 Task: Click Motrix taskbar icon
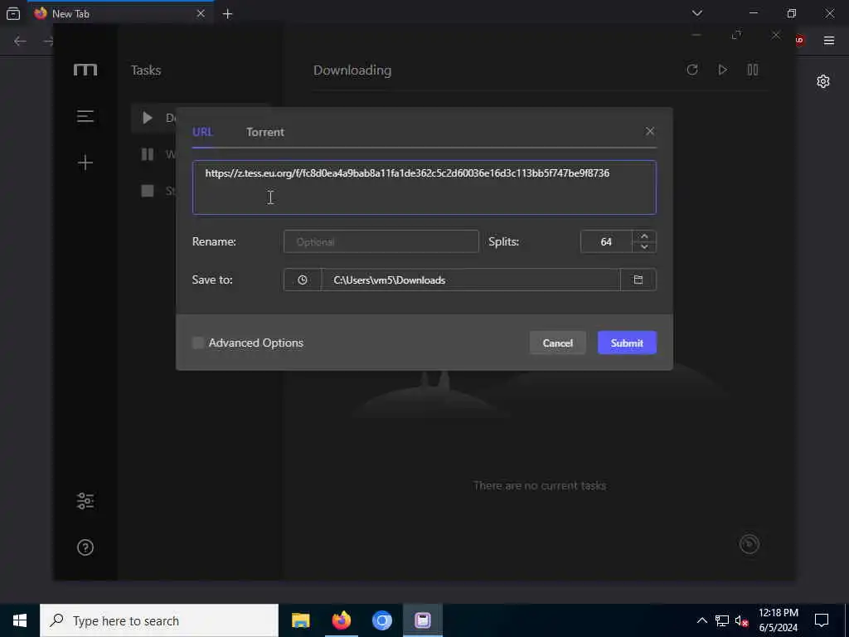(x=422, y=620)
